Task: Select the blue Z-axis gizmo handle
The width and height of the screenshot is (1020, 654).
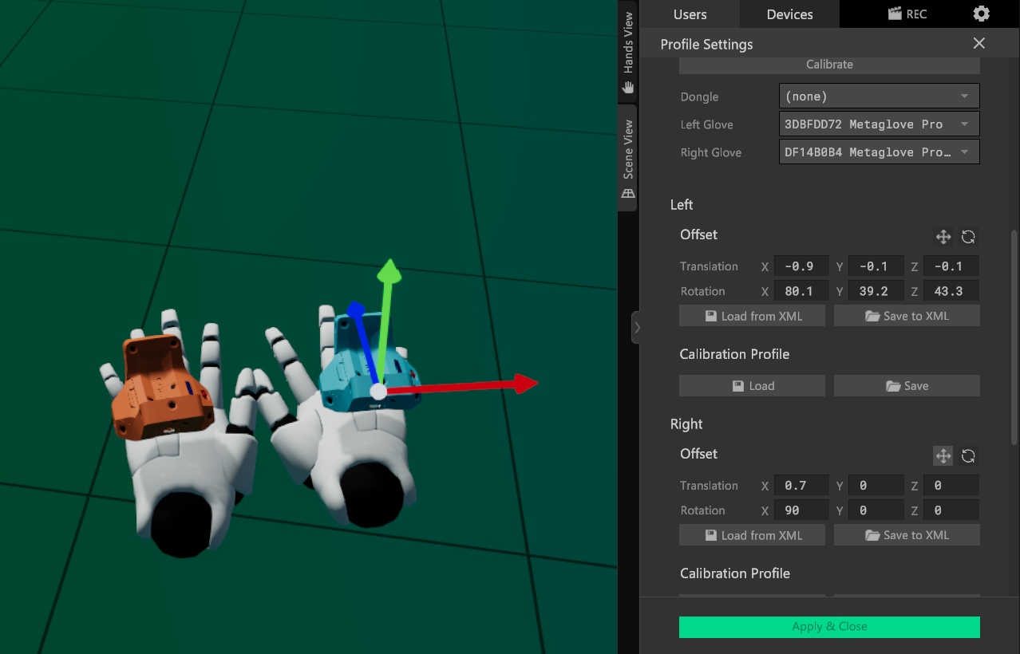Action: pos(357,309)
